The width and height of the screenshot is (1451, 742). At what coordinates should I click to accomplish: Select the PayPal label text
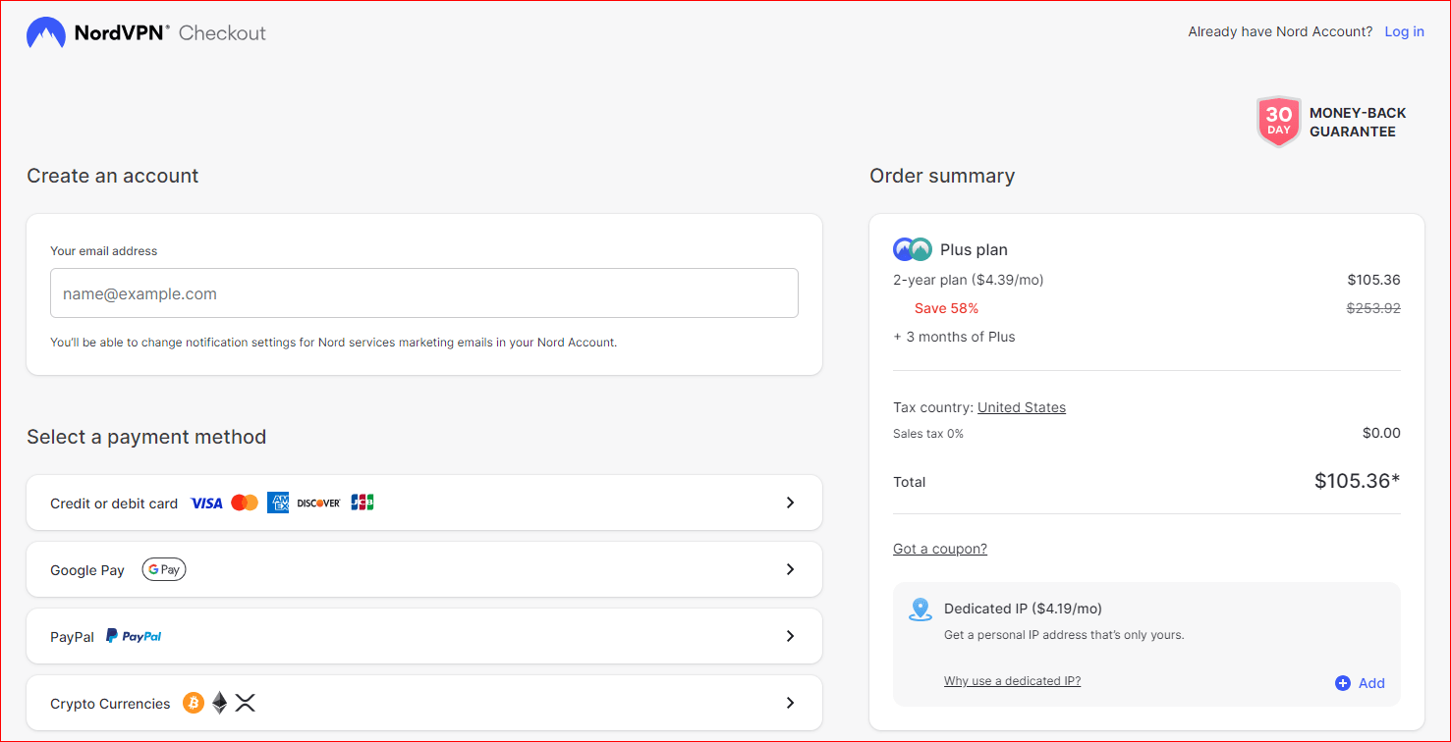[x=72, y=637]
